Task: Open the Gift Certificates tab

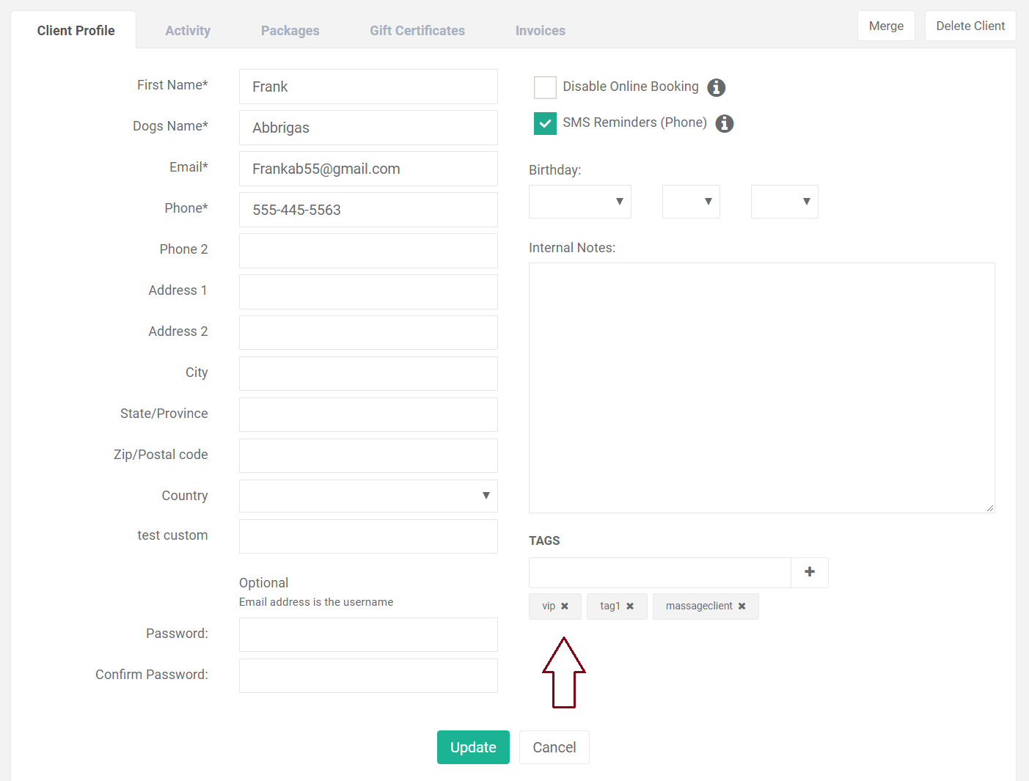Action: pyautogui.click(x=417, y=30)
